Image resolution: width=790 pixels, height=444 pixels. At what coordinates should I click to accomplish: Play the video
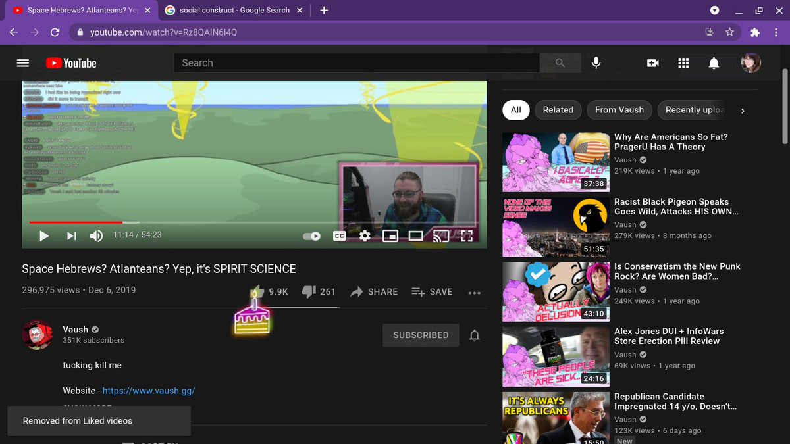pos(44,235)
